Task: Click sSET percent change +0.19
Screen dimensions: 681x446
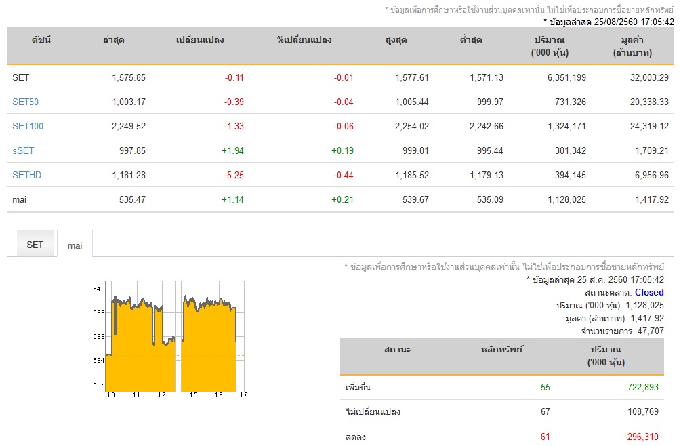Action: pos(343,150)
